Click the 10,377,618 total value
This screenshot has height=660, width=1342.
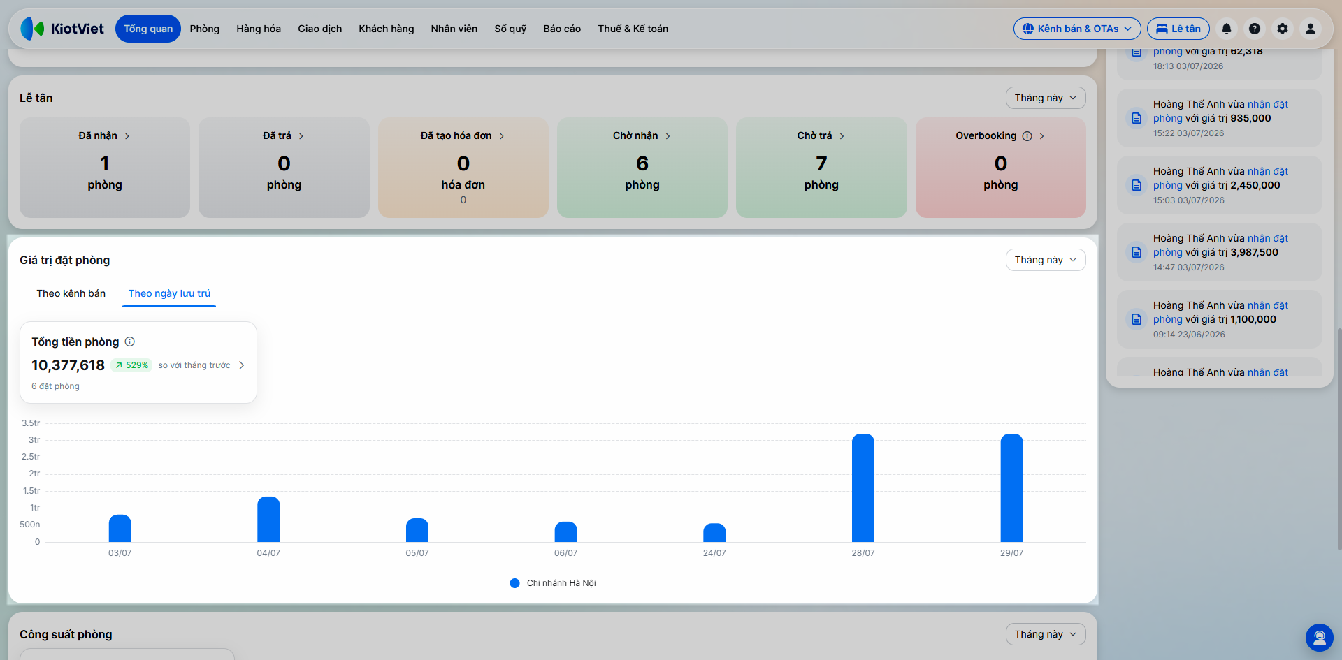[x=68, y=365]
